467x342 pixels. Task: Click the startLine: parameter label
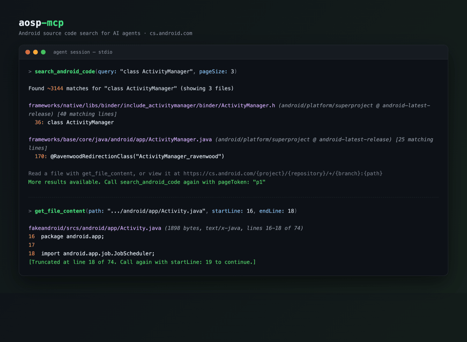[x=227, y=211]
